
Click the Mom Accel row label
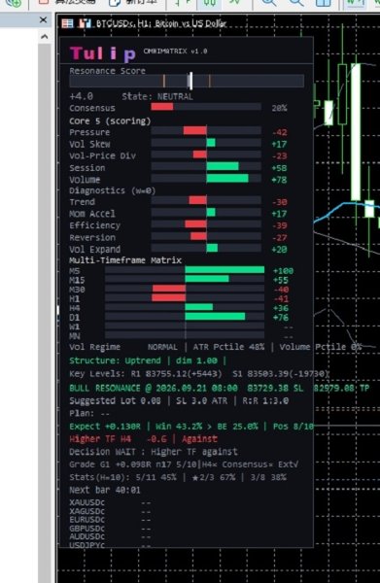click(x=91, y=214)
